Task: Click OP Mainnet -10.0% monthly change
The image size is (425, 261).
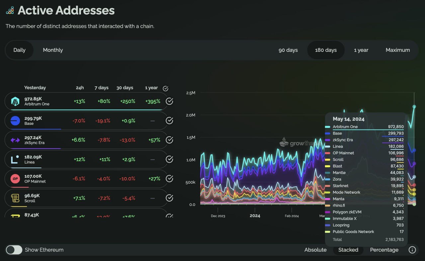Action: coord(127,179)
